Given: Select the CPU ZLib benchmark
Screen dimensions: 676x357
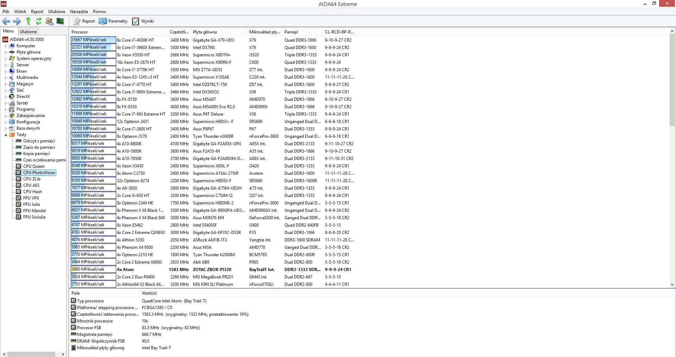Looking at the screenshot, I should point(32,179).
